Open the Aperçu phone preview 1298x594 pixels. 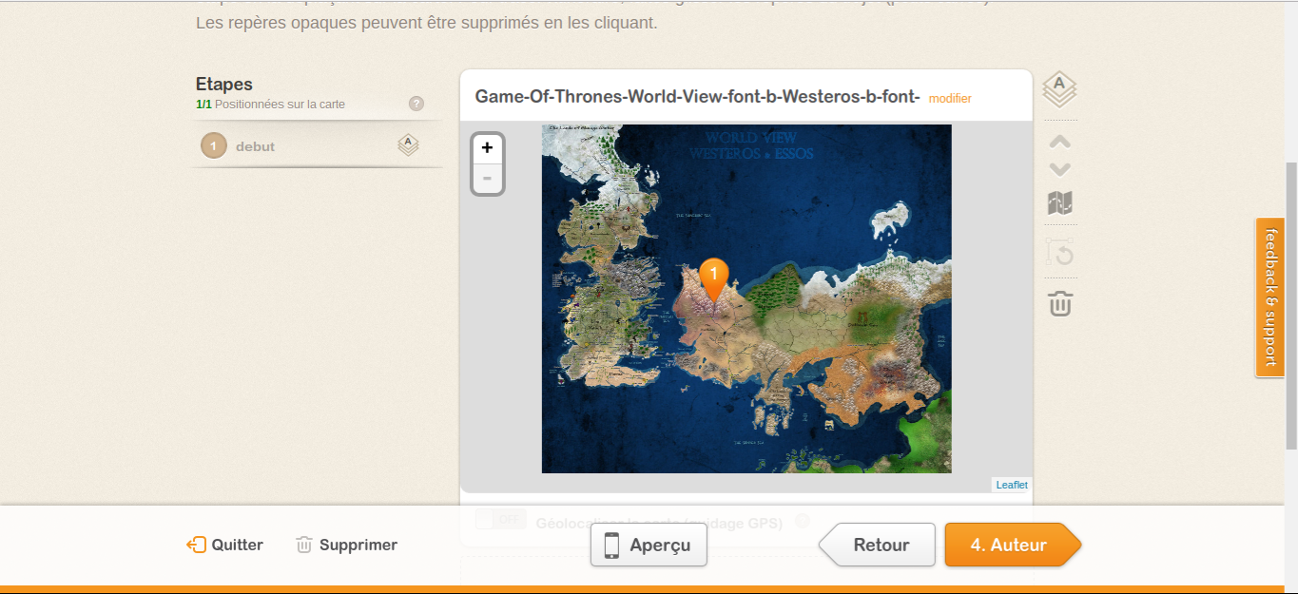649,545
